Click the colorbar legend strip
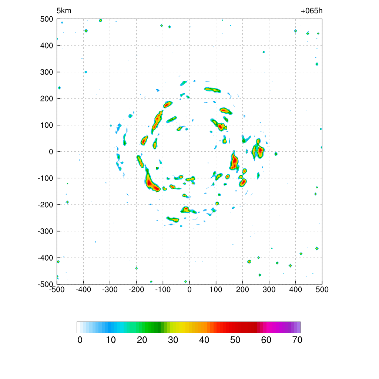 point(188,327)
